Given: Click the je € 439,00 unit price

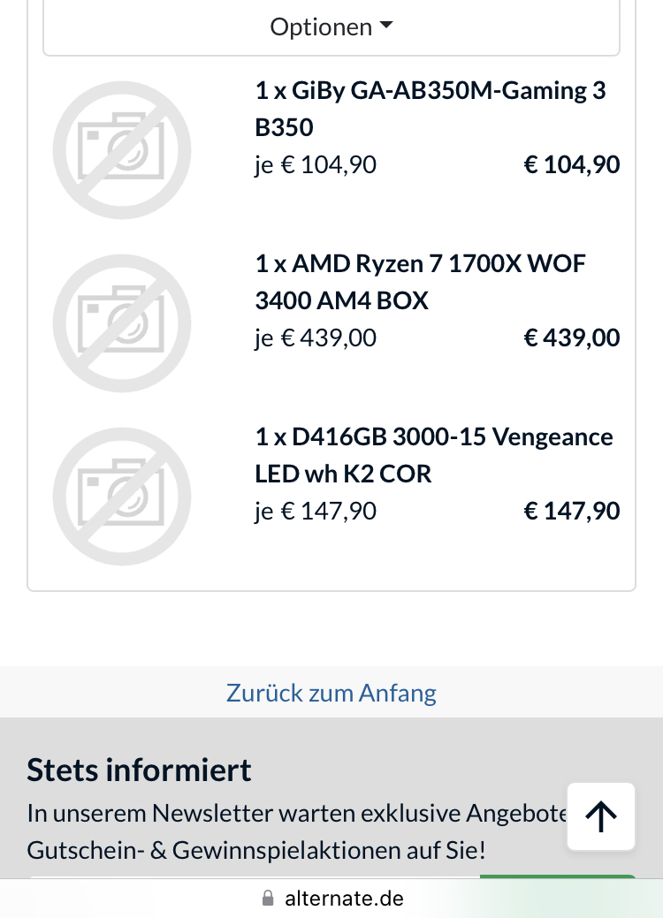Looking at the screenshot, I should tap(316, 338).
